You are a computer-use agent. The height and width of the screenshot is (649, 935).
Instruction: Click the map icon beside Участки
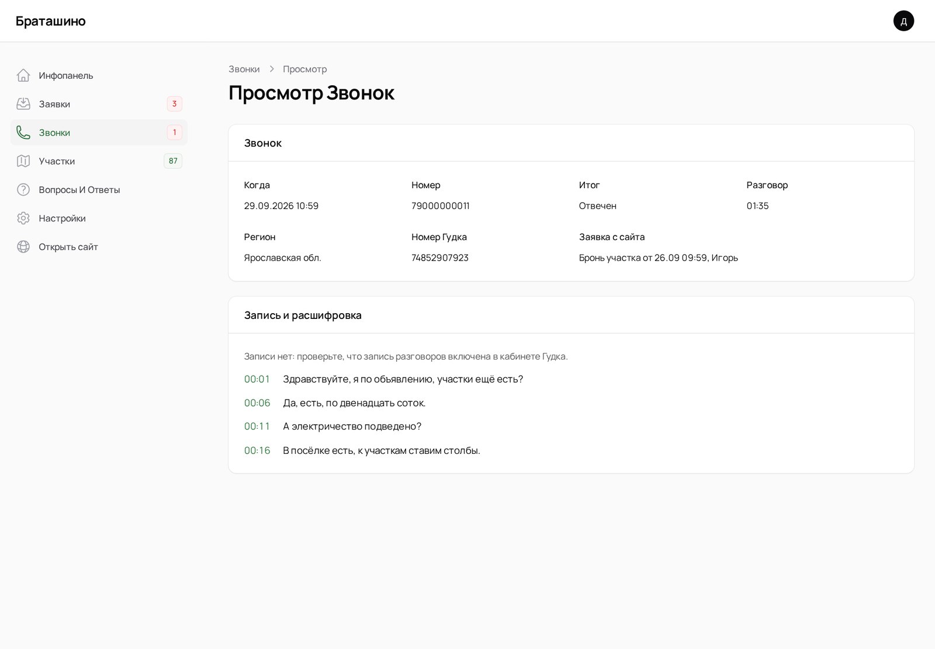click(23, 161)
